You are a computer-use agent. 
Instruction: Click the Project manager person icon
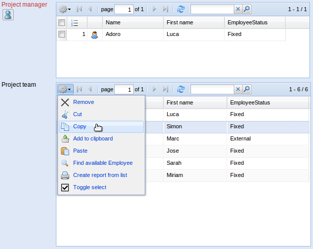point(8,15)
